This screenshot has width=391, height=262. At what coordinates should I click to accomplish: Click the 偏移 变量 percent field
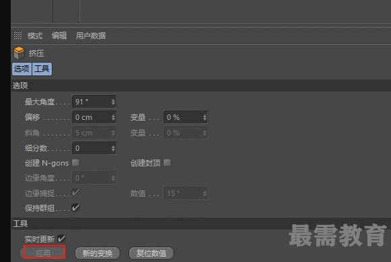186,117
